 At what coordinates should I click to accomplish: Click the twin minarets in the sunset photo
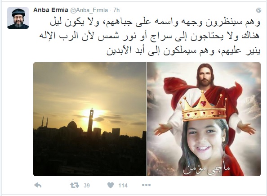[x=44, y=122]
